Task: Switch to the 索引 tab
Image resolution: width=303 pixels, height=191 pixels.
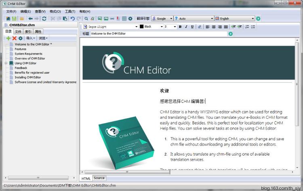Action: coord(28,31)
